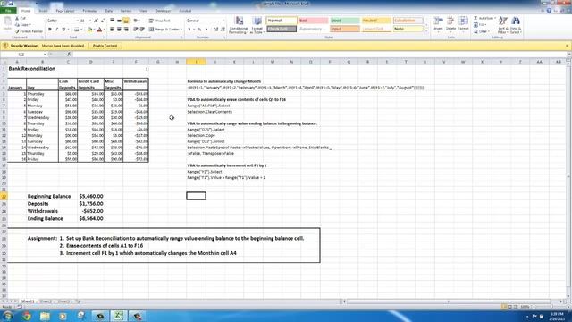Increase font size with grow font icon
Screen dimensions: 572x322
(x=96, y=21)
